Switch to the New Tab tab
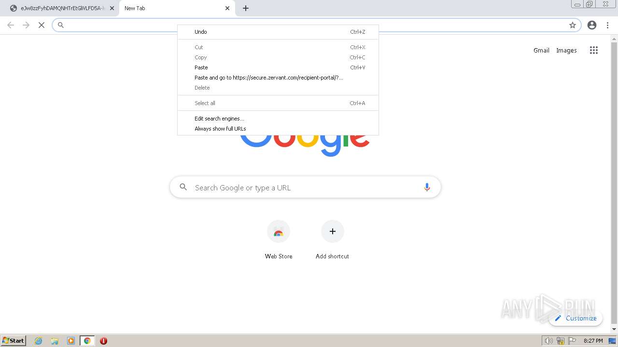This screenshot has width=618, height=347. coord(177,8)
